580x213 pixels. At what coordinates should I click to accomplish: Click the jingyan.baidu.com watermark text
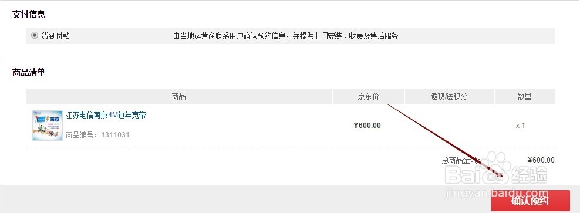(497, 193)
